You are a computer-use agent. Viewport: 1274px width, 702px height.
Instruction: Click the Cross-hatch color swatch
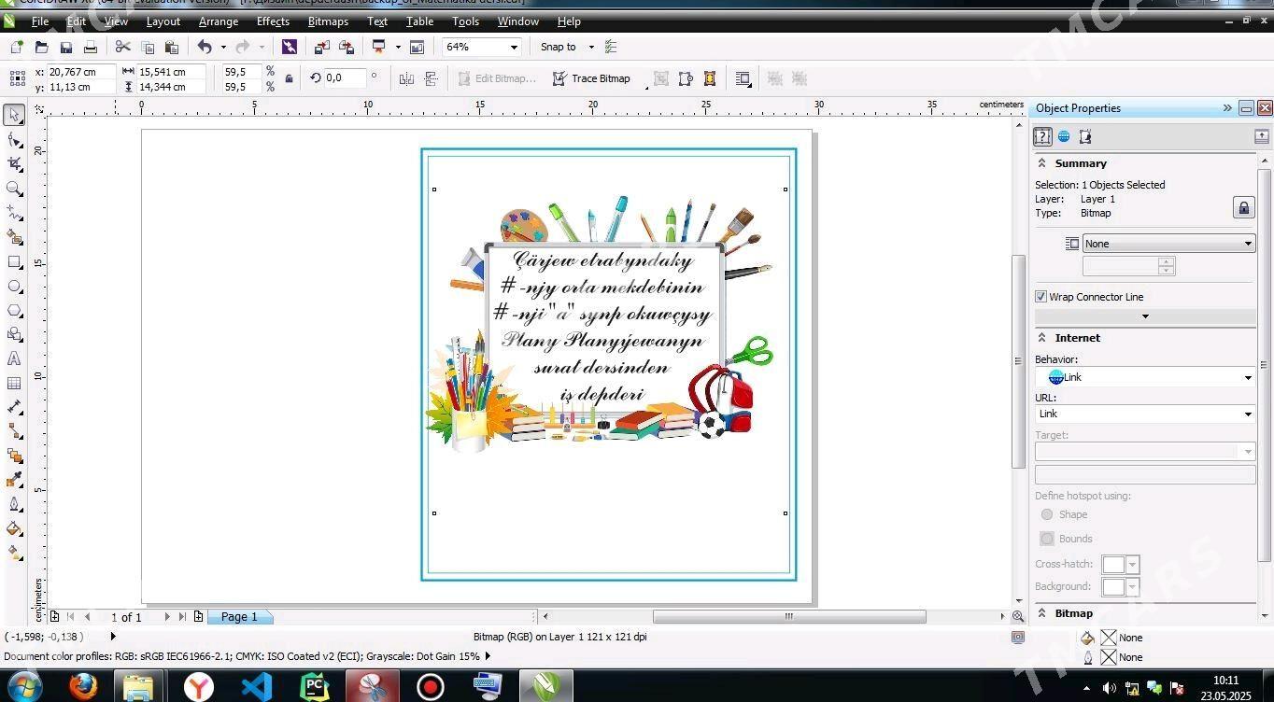[1112, 564]
